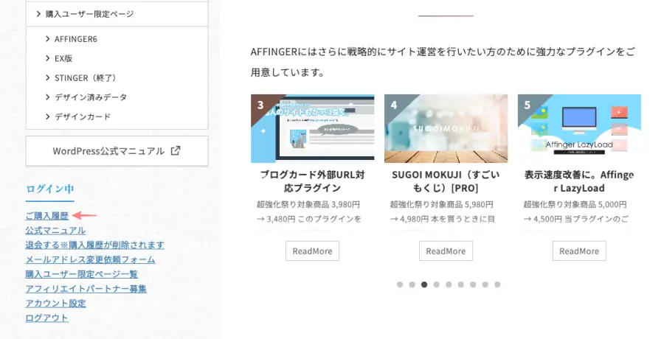664x339 pixels.
Task: Click the ログアウト link
Action: pos(46,318)
